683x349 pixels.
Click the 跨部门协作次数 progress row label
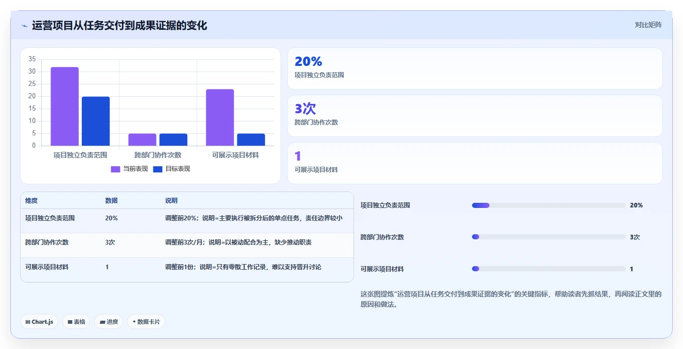[x=382, y=237]
